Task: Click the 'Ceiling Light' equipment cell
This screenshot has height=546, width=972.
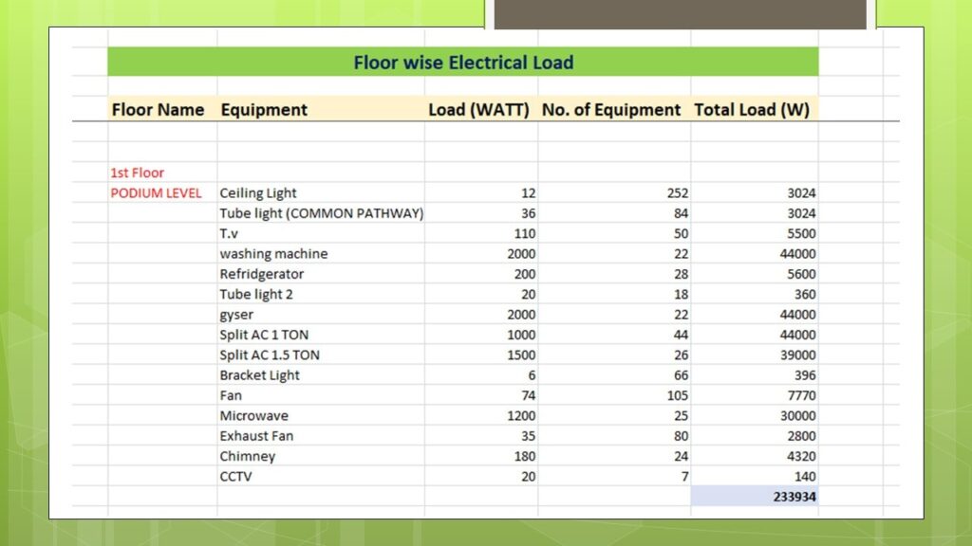Action: [258, 192]
